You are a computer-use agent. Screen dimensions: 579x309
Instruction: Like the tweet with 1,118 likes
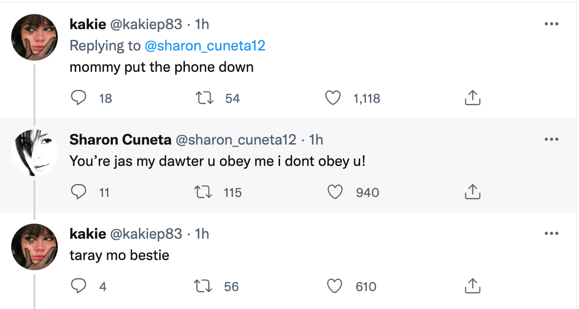(x=333, y=98)
